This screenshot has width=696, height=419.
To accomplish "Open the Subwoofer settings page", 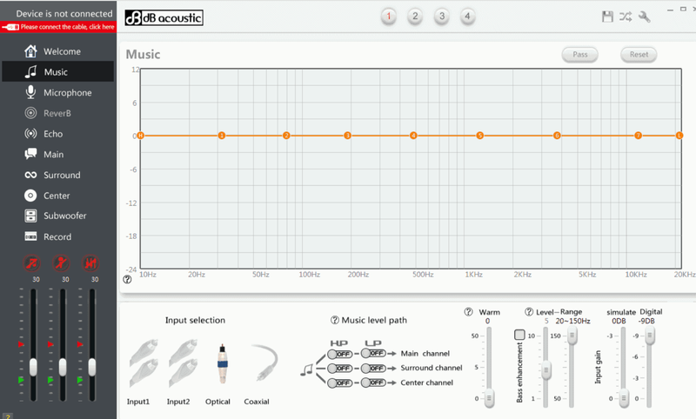I will [57, 216].
